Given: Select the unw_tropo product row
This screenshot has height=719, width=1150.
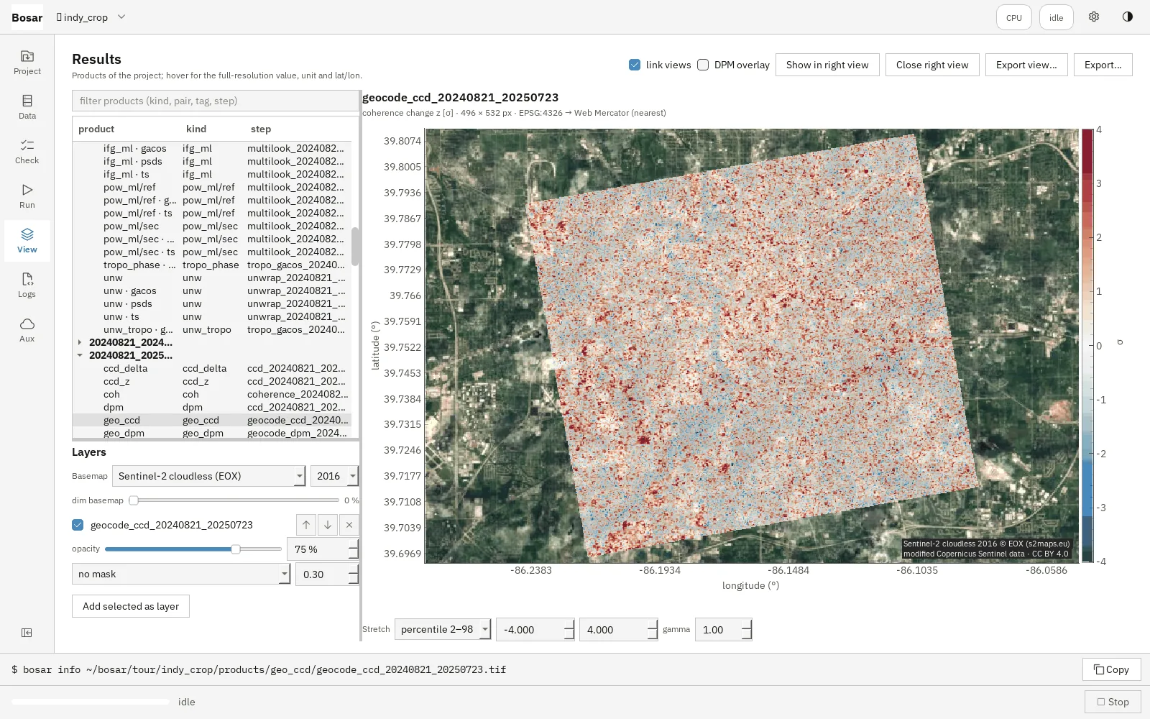Looking at the screenshot, I should pyautogui.click(x=212, y=329).
